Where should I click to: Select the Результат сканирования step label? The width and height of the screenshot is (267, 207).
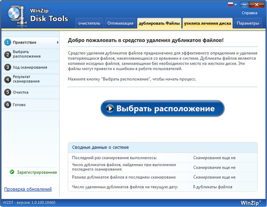pyautogui.click(x=26, y=79)
